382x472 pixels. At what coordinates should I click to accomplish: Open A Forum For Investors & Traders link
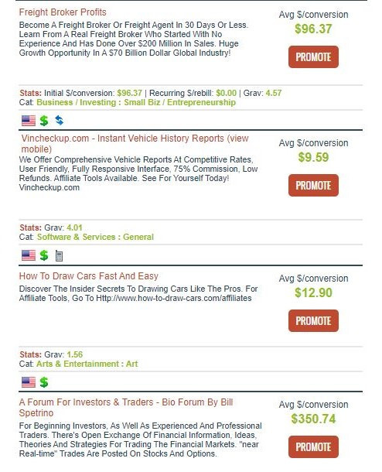pos(126,408)
